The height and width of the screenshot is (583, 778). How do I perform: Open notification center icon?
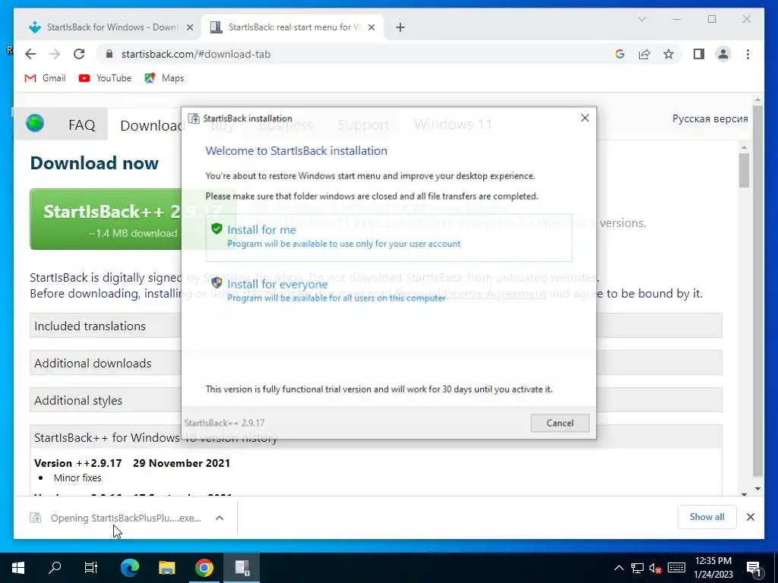[x=753, y=568]
